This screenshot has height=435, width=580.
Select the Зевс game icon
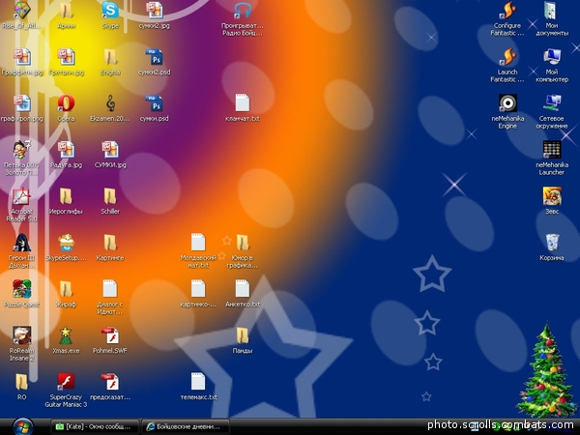[x=552, y=196]
